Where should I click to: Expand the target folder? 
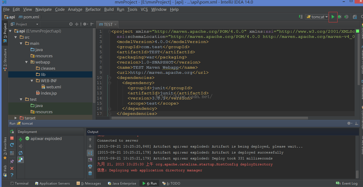[x=16, y=118]
